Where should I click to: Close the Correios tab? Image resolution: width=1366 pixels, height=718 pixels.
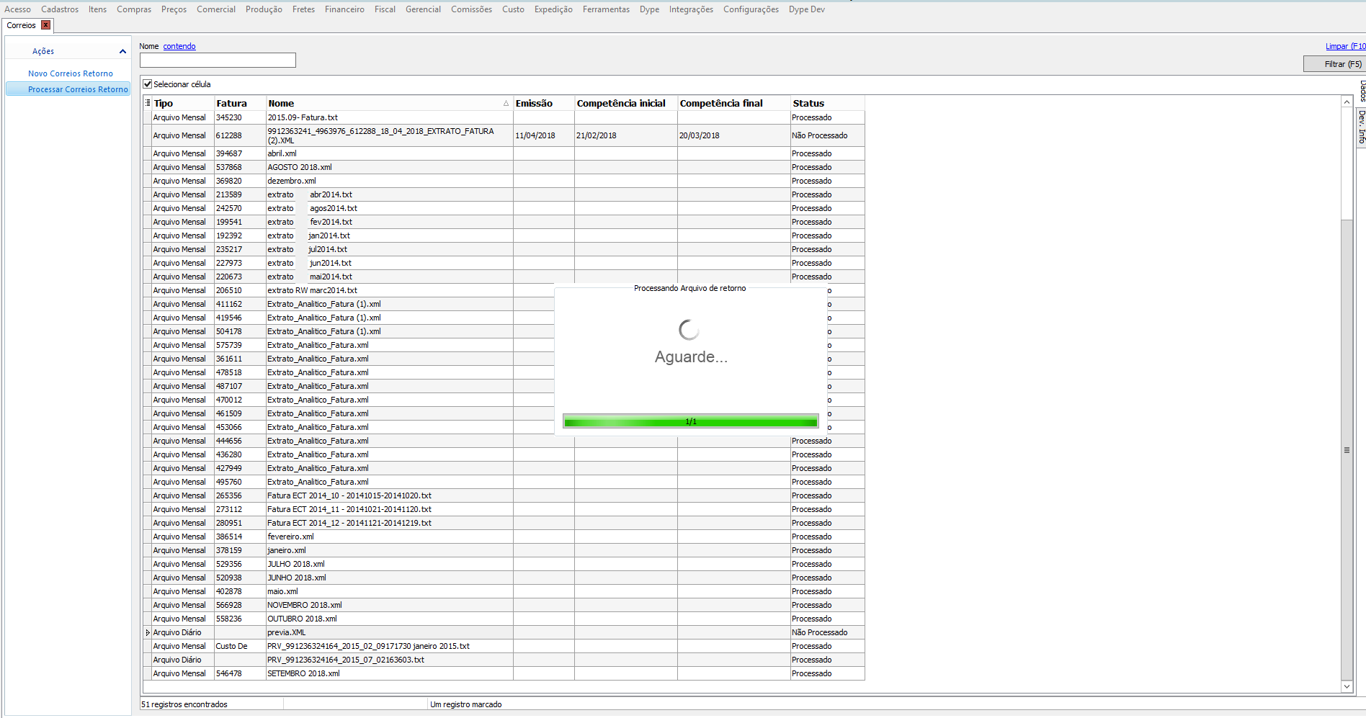click(45, 25)
